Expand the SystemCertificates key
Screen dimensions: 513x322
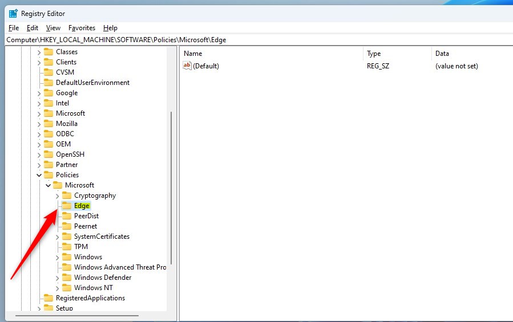(x=57, y=237)
